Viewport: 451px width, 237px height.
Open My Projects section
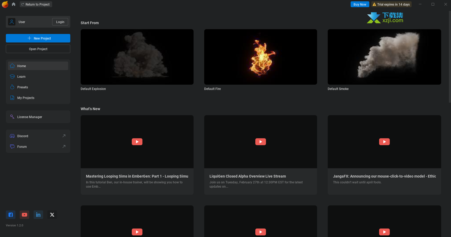(38, 98)
